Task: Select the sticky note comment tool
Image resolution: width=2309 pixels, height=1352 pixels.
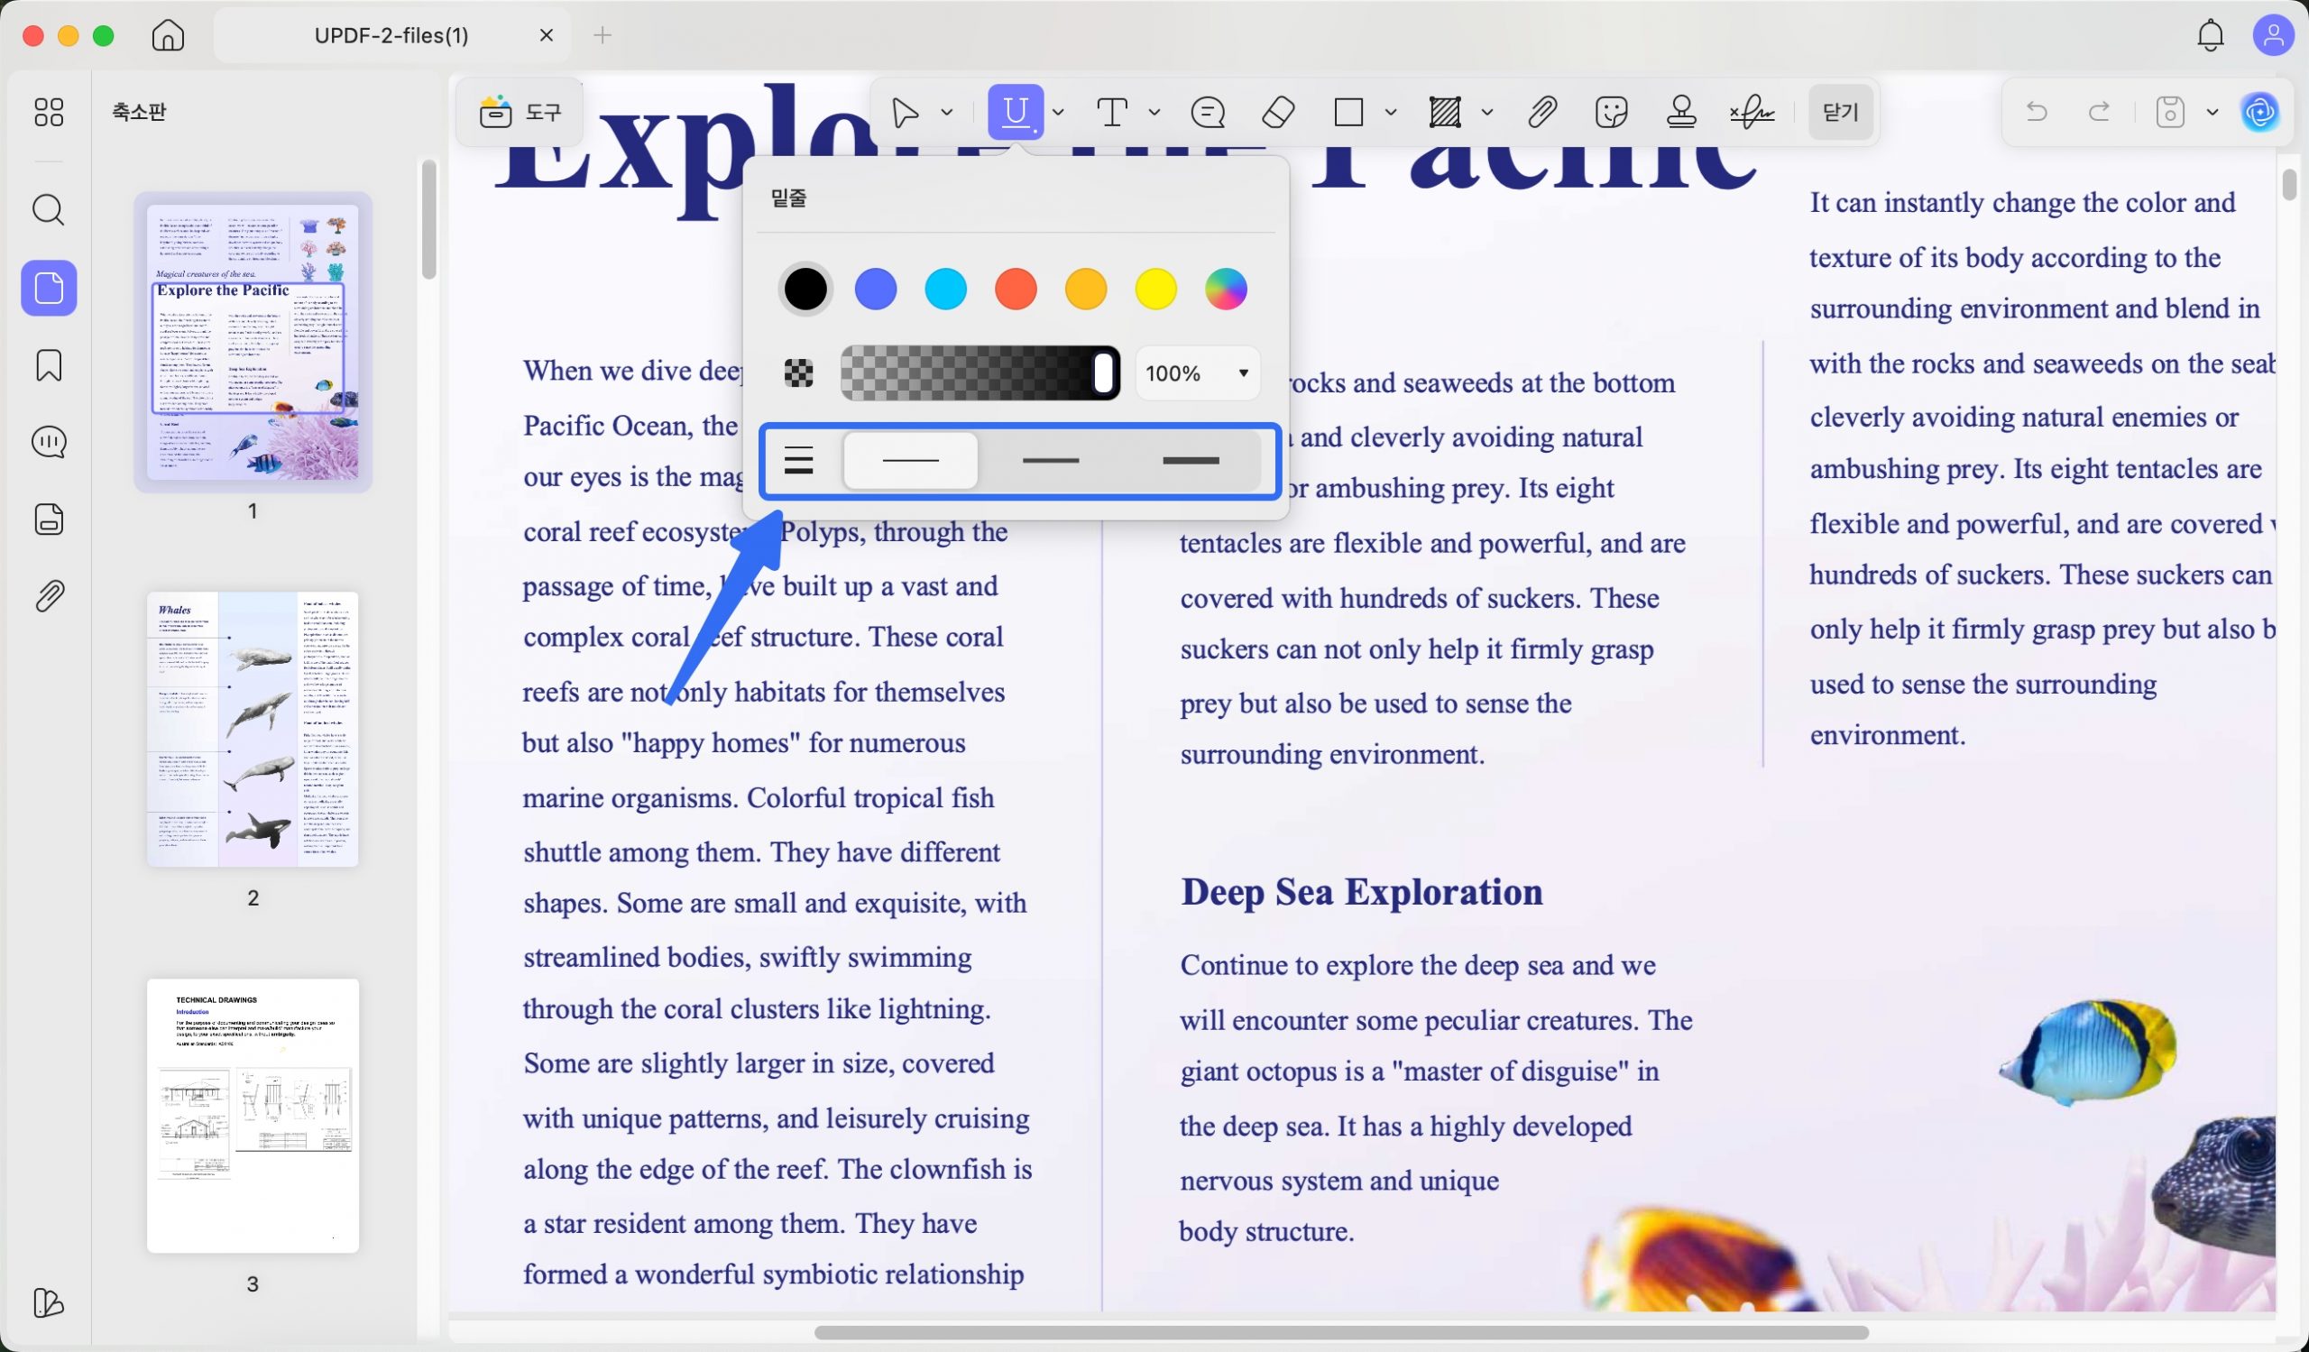Action: [1208, 113]
